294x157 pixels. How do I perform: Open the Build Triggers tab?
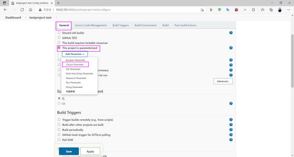point(120,25)
